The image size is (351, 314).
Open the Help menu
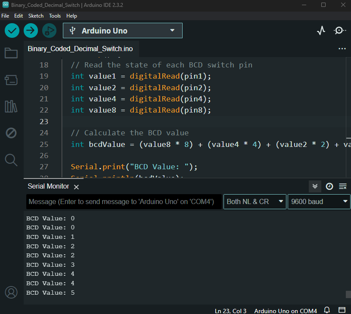71,16
